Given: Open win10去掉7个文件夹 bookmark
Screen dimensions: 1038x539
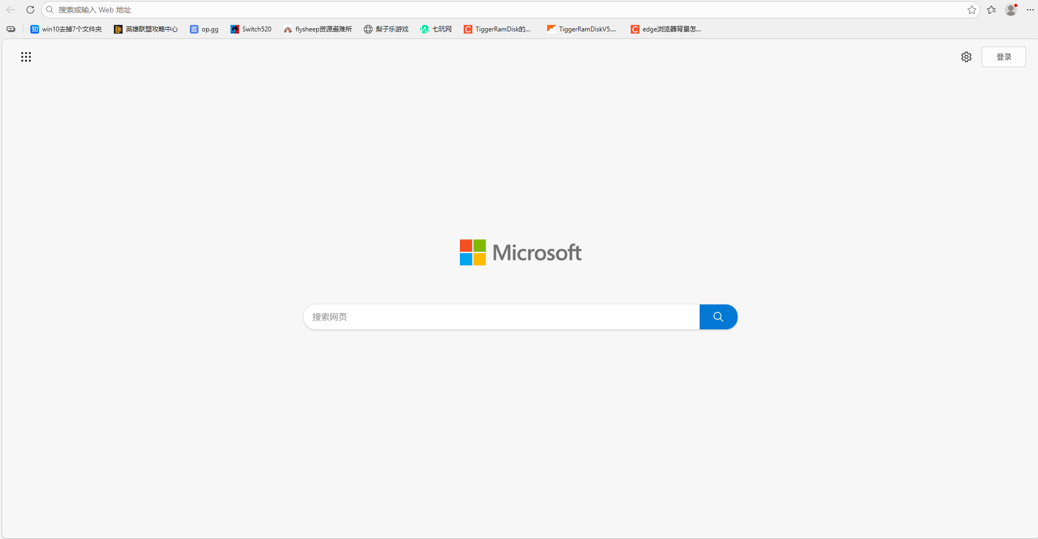Looking at the screenshot, I should click(x=66, y=29).
